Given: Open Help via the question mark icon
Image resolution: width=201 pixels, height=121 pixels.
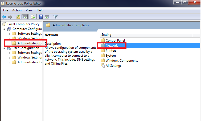Looking at the screenshot, I should coord(41,17).
